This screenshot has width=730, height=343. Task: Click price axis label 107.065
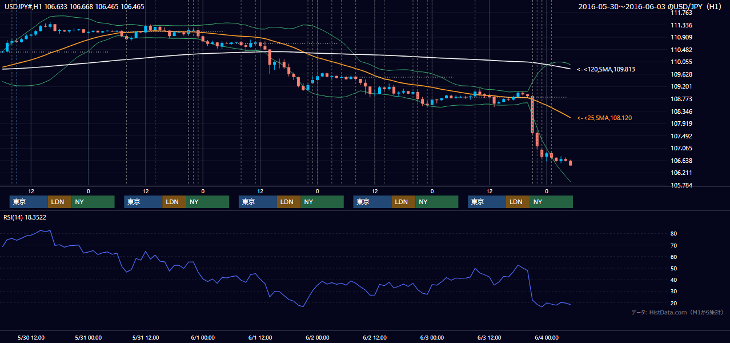tap(681, 148)
